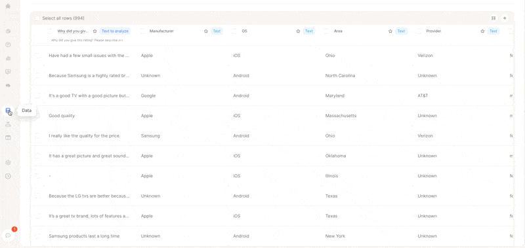Star the Manufacturer column

206,31
